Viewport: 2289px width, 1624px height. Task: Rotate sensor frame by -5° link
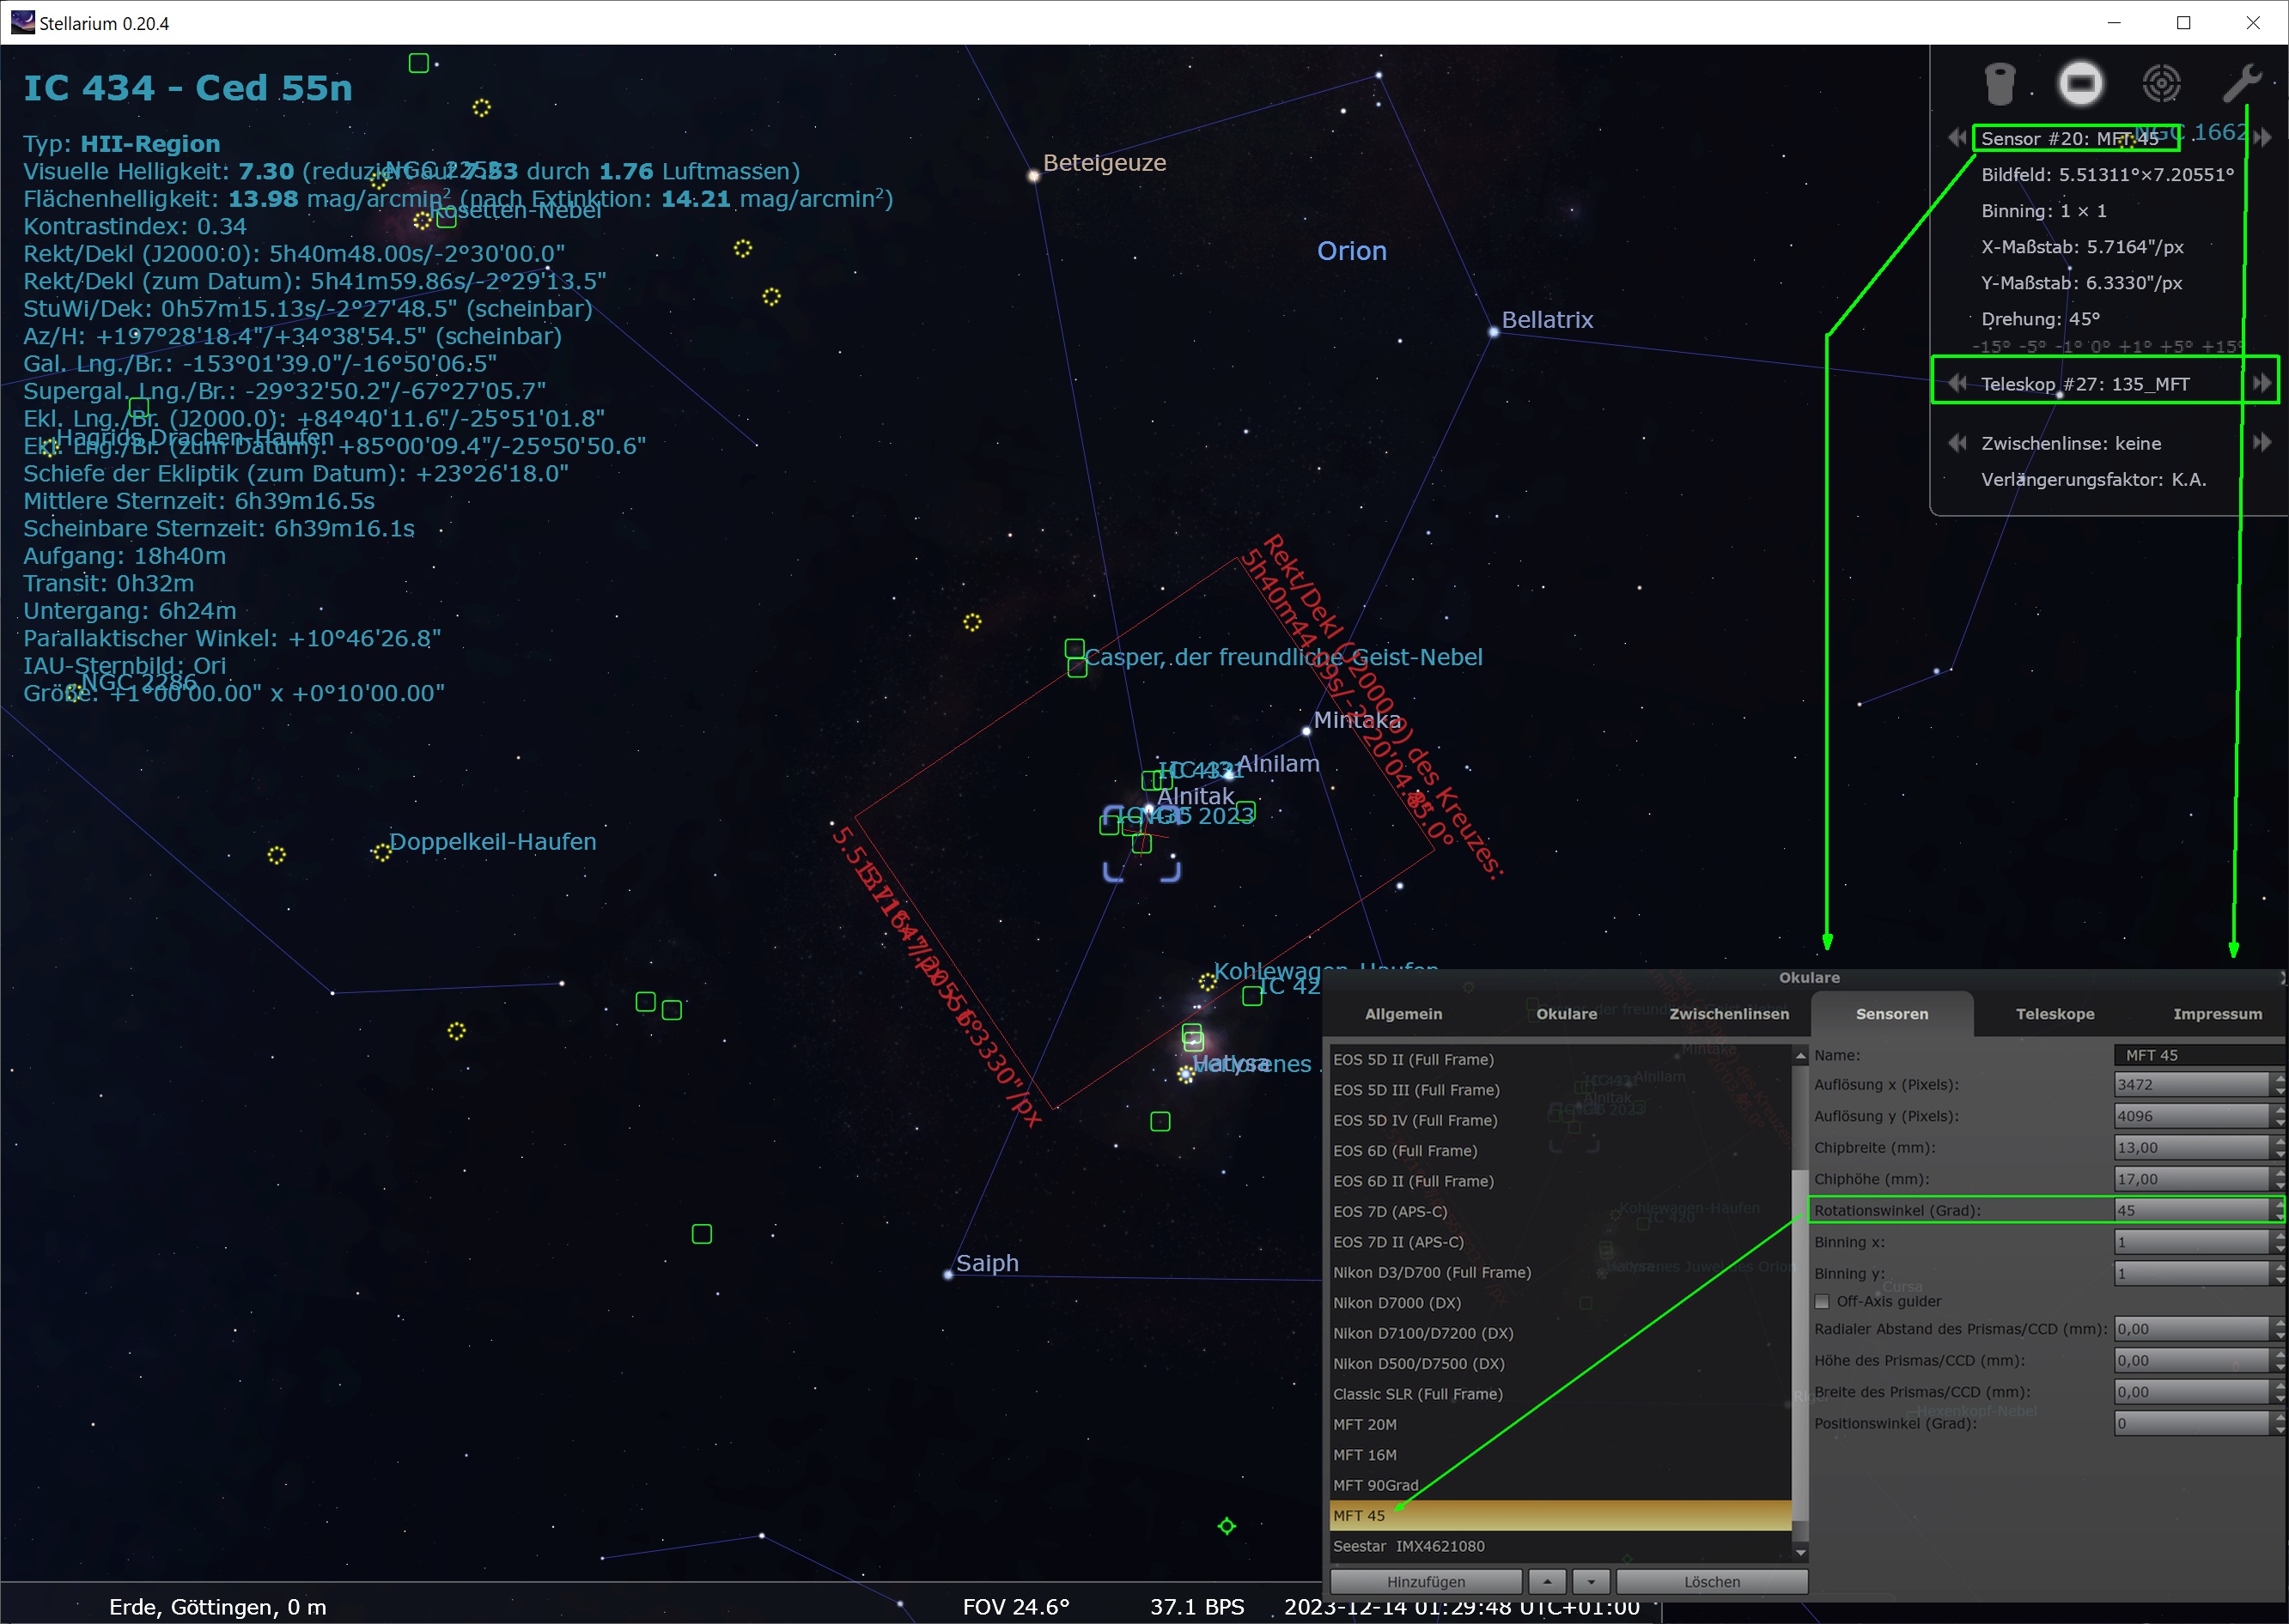click(x=2032, y=346)
